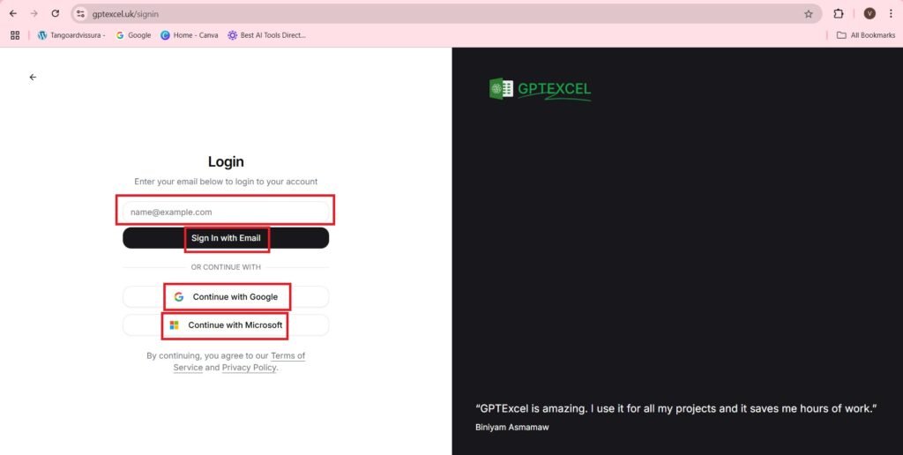Click 'Enter your email below' subtitle text

tap(226, 182)
